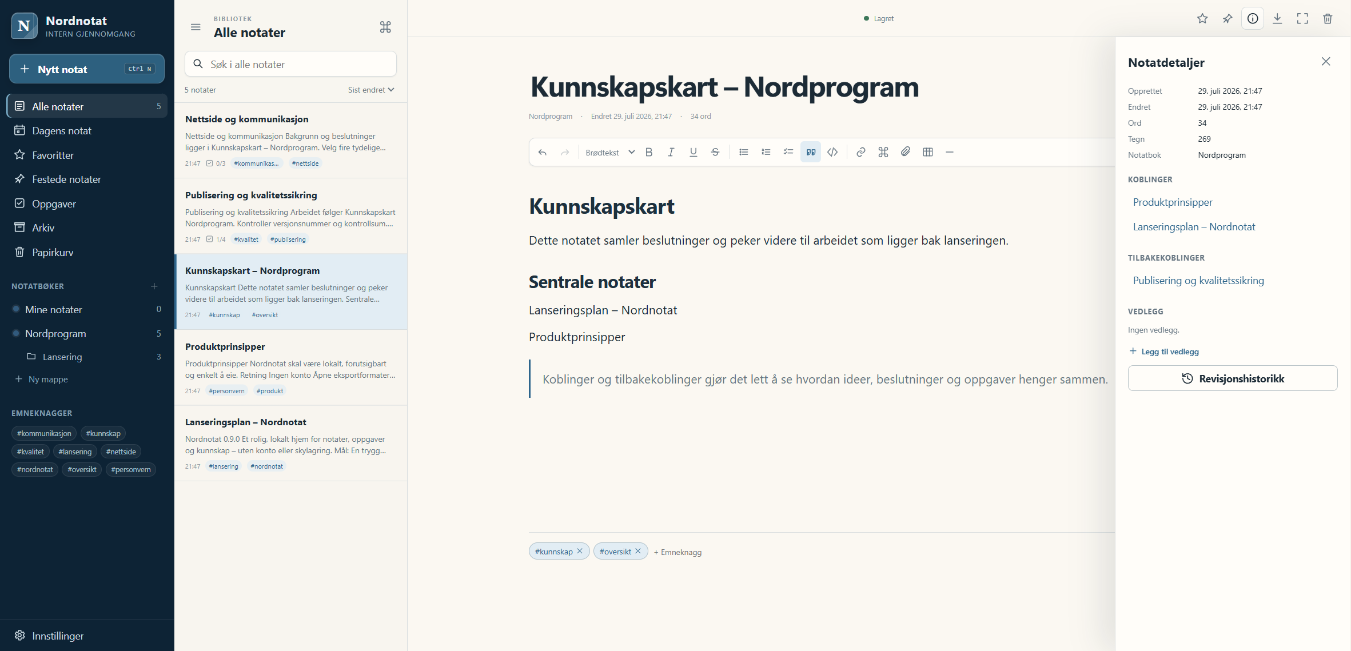The width and height of the screenshot is (1351, 651).
Task: Insert a hyperlink from the toolbar
Action: pyautogui.click(x=861, y=152)
